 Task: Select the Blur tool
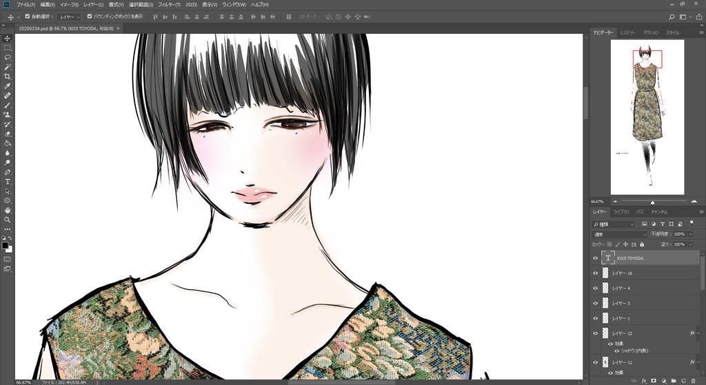coord(7,154)
